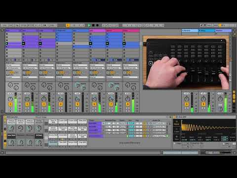Select the Clap 808 drum pad
This screenshot has width=237, height=178.
click(82, 143)
